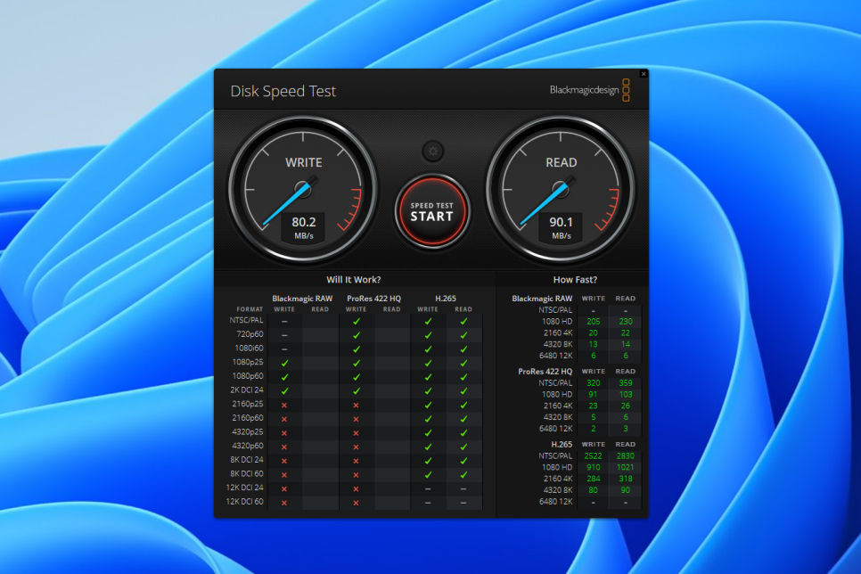Click the red X for 12K DCI 60 ProRes write

[356, 503]
